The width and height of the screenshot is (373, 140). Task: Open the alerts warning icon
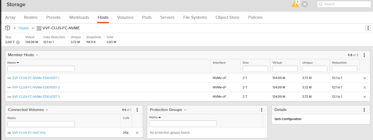click(x=295, y=4)
